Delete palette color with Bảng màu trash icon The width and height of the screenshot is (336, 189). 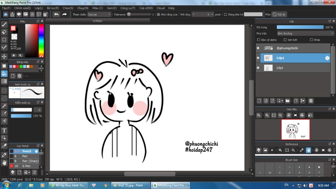(x=19, y=76)
